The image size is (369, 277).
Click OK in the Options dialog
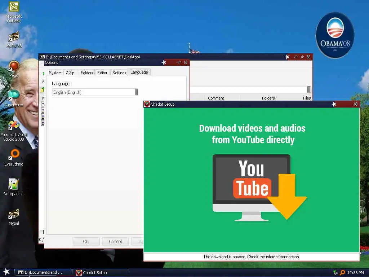(x=86, y=241)
